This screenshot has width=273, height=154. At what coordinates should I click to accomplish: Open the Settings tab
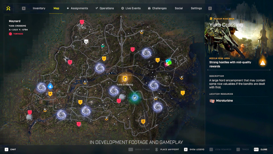pos(196,8)
